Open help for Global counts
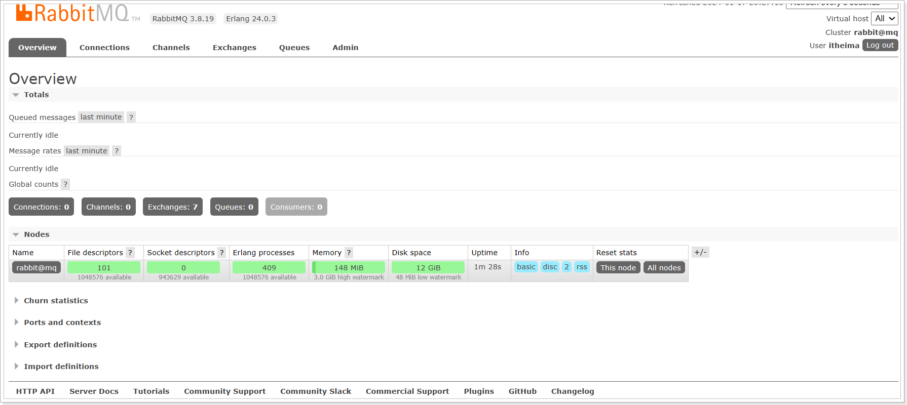 click(x=65, y=184)
